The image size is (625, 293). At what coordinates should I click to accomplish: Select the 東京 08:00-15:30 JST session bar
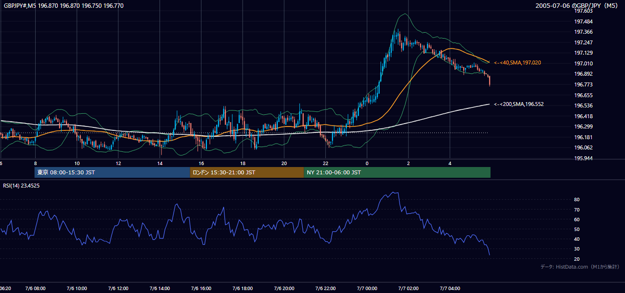tap(112, 172)
